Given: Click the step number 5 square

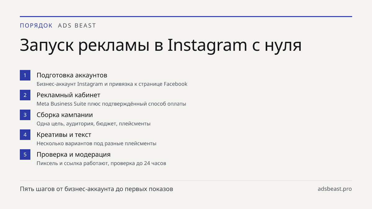Looking at the screenshot, I should click(25, 155).
